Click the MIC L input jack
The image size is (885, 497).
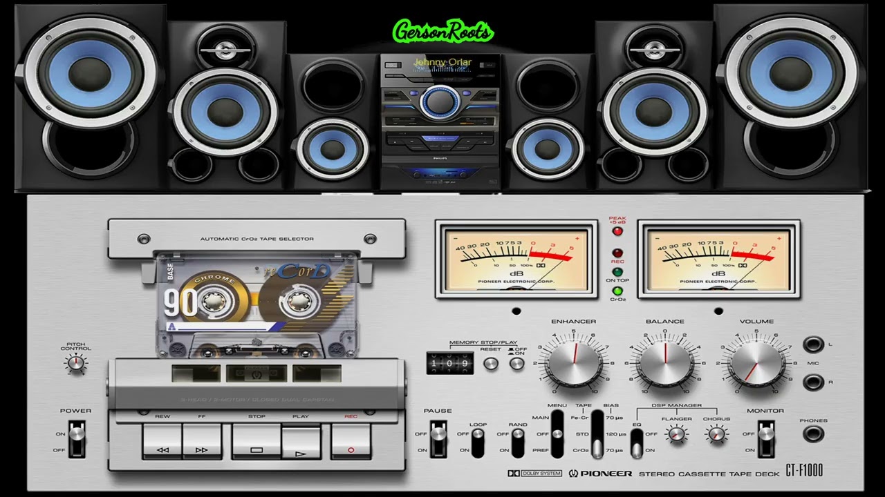click(x=813, y=345)
